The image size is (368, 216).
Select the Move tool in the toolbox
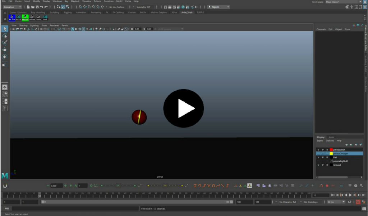pos(5,49)
